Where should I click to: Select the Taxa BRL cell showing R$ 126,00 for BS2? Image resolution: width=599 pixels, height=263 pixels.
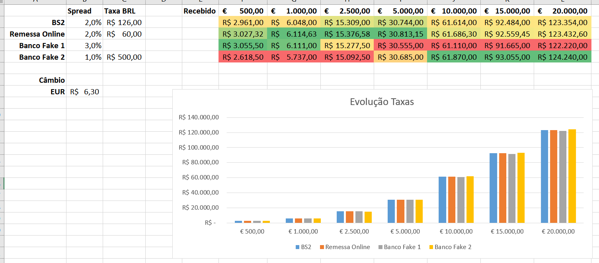[123, 22]
